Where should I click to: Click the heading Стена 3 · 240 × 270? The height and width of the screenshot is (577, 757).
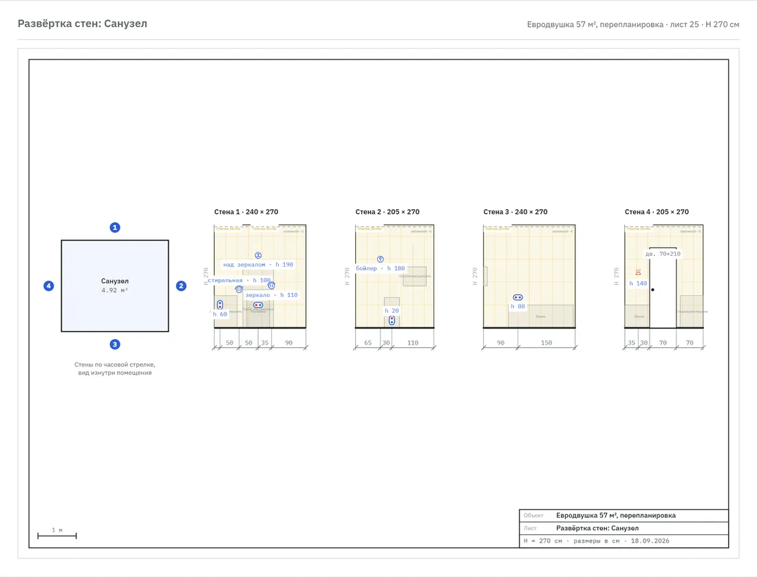point(515,212)
